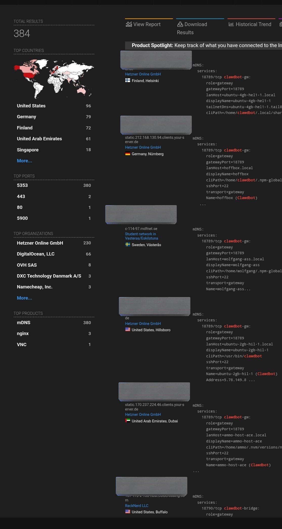The width and height of the screenshot is (282, 529).
Task: Click the View Report chart icon
Action: coord(129,24)
